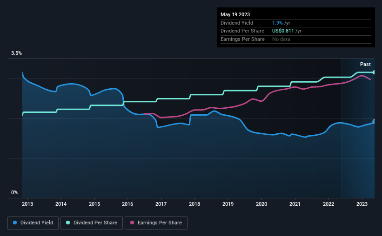382x236 pixels.
Task: Jump to the 2021 year label
Action: click(x=295, y=204)
